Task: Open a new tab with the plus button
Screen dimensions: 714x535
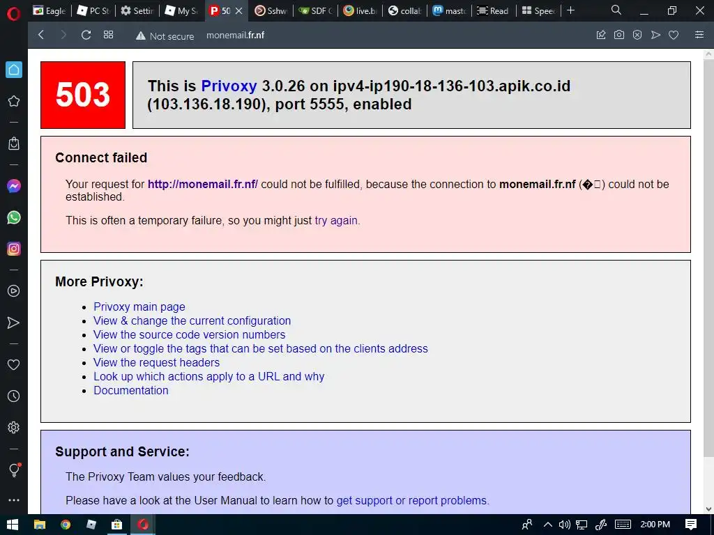Action: tap(570, 10)
